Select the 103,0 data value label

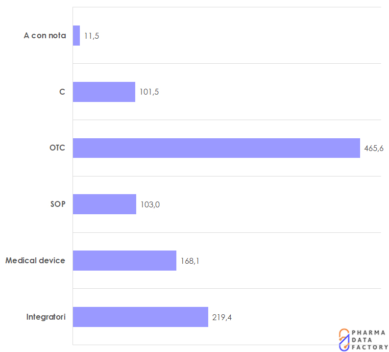tap(150, 204)
